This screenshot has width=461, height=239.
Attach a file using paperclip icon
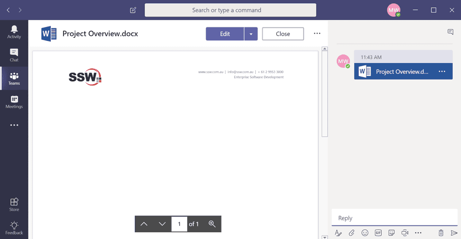[x=352, y=233]
